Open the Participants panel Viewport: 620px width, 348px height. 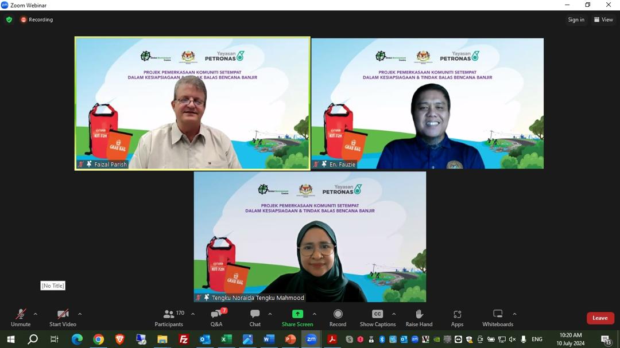coord(169,318)
